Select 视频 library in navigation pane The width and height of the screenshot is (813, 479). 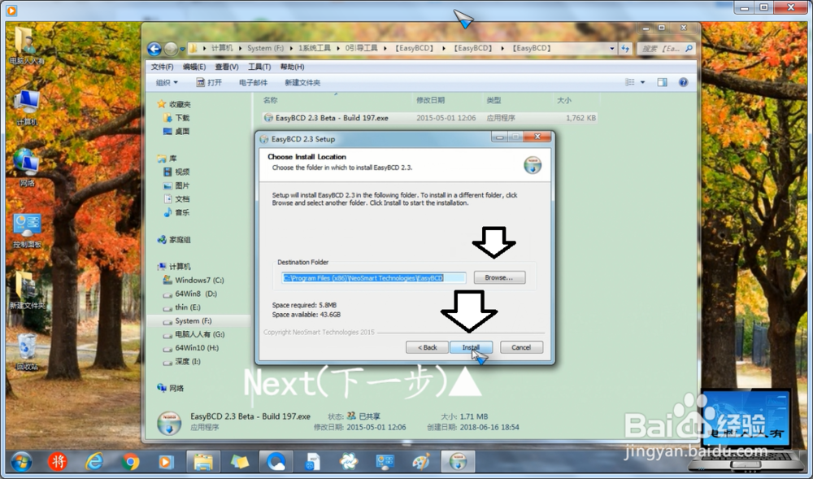point(176,172)
